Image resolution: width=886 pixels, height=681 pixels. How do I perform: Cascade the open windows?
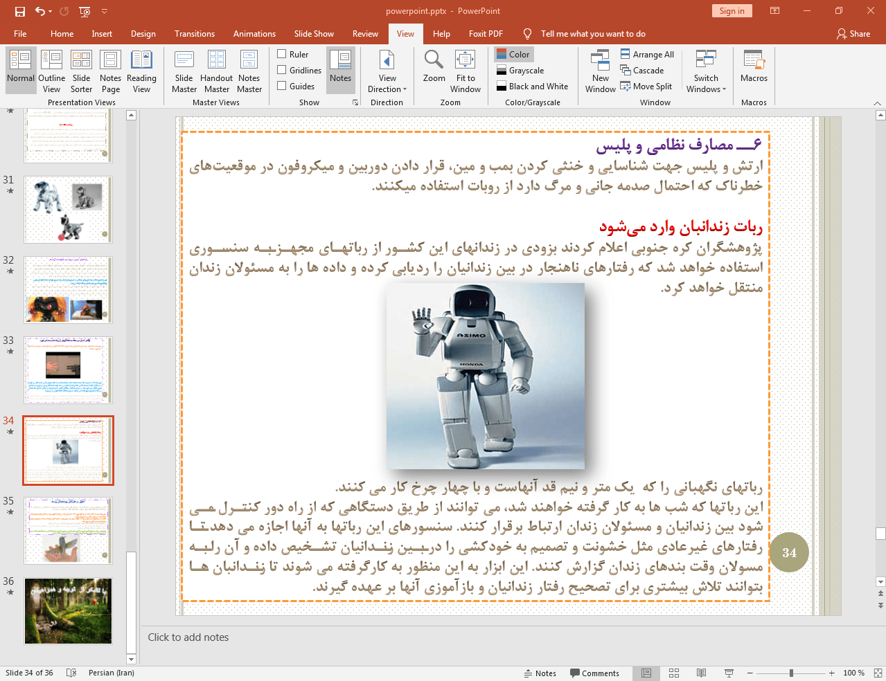pos(642,71)
